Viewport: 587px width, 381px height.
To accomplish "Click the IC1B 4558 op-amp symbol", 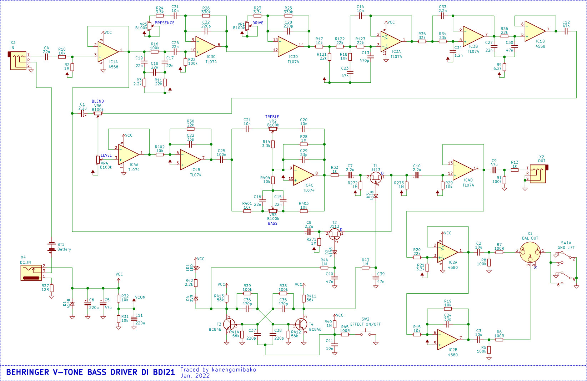I will pos(535,30).
